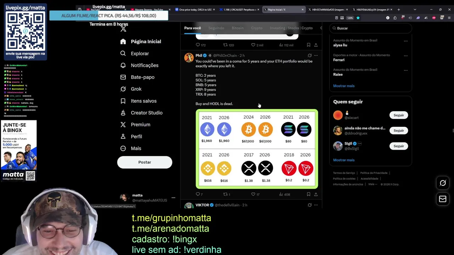The image size is (454, 255).
Task: Switch to ORCAUSDT Perpétuos browser tab
Action: tap(240, 10)
